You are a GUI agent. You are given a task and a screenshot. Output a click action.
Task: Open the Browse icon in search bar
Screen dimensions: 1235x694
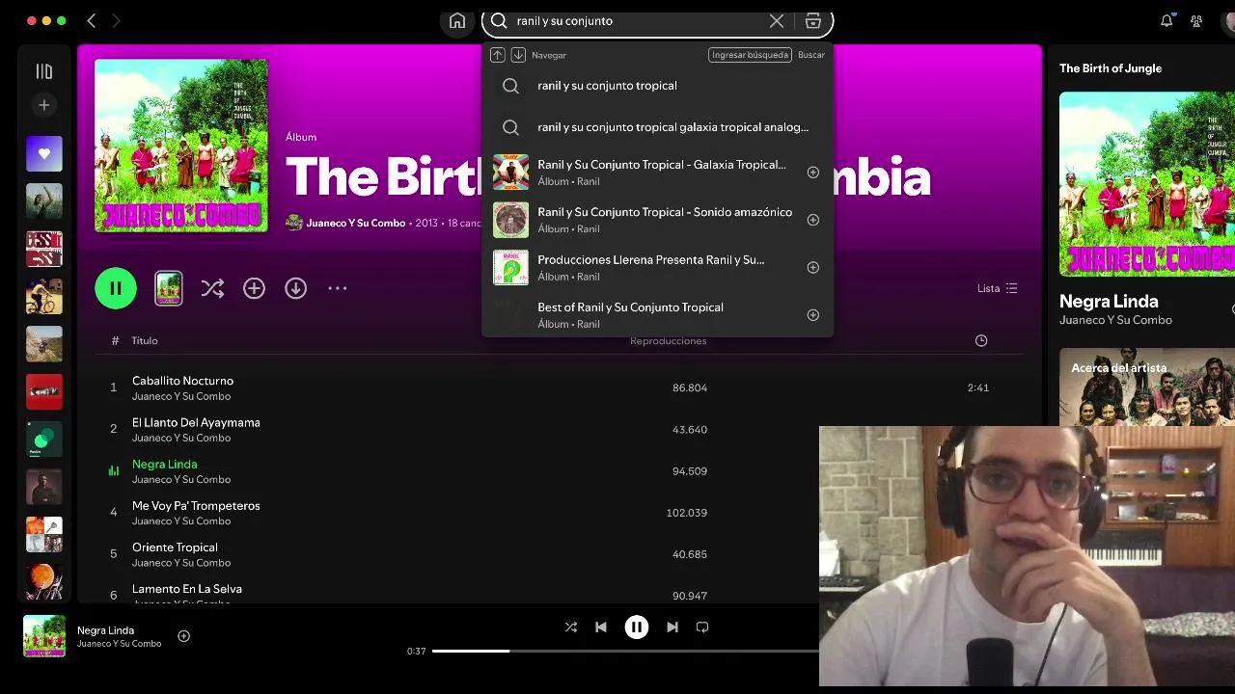coord(812,20)
